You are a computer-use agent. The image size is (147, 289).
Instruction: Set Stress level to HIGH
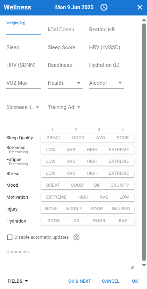92,173
